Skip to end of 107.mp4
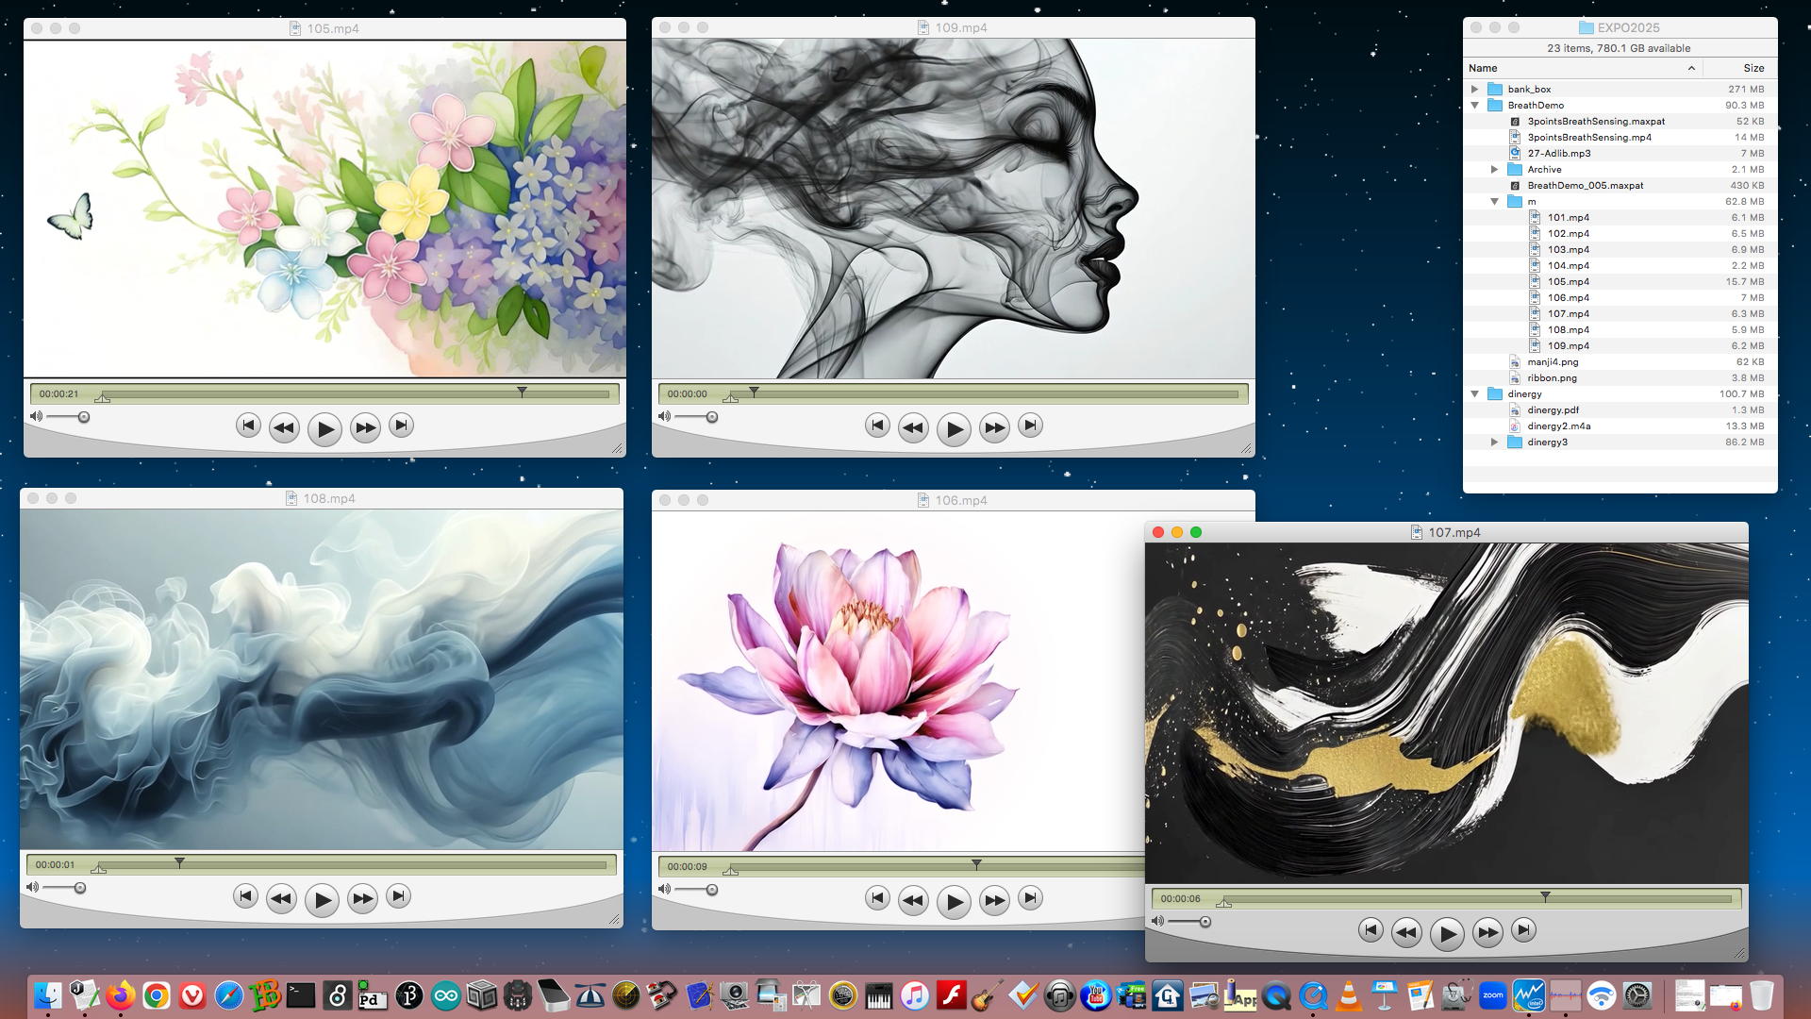This screenshot has height=1019, width=1811. [x=1523, y=930]
